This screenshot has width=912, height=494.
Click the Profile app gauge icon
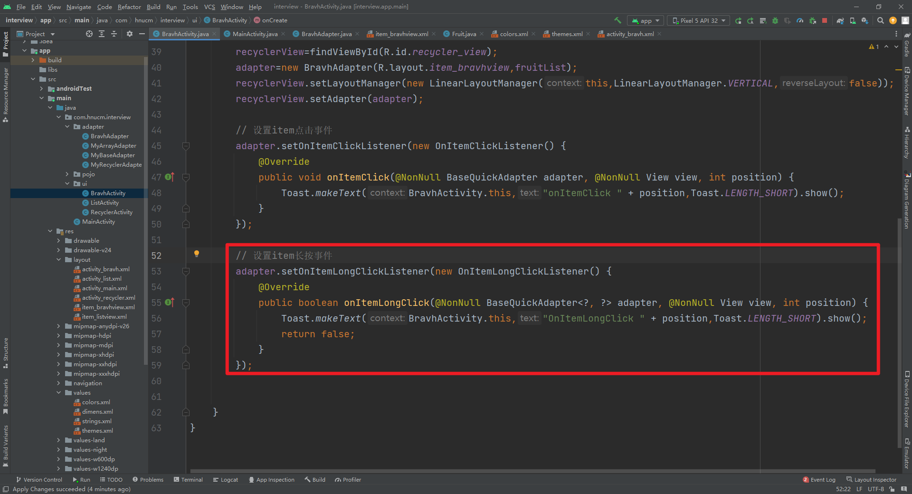click(x=800, y=20)
